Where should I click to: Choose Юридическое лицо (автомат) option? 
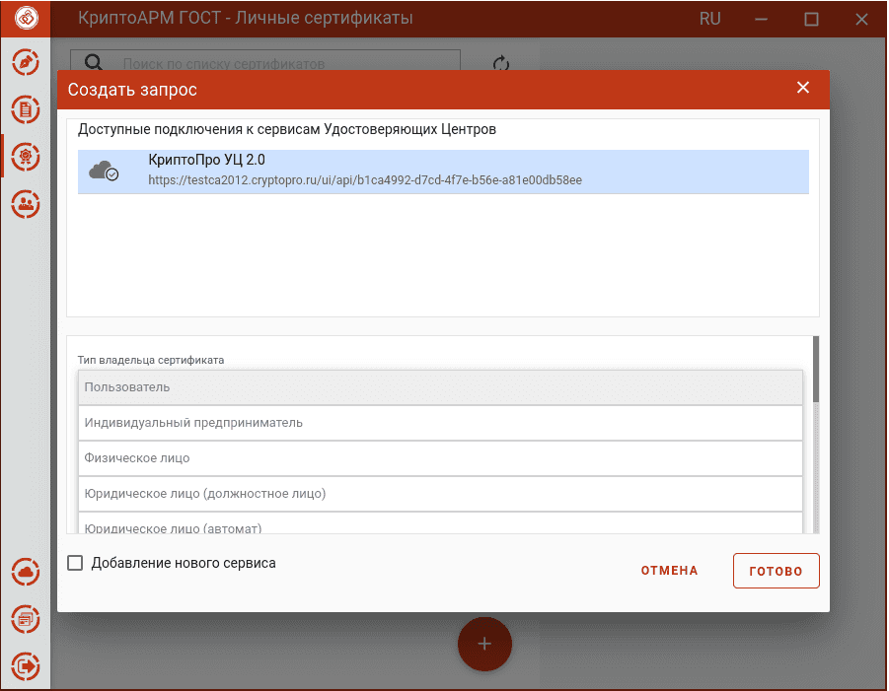[x=440, y=523]
